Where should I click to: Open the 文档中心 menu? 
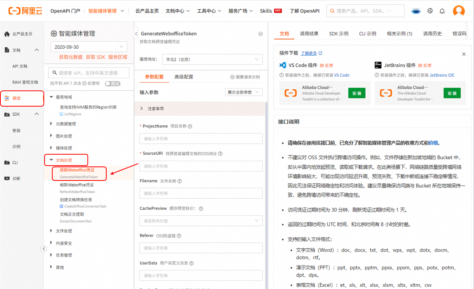[178, 11]
